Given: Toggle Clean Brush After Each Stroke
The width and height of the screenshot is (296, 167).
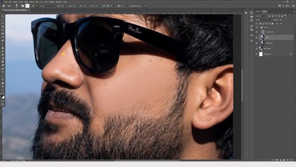Looking at the screenshot, I should pos(37,6).
